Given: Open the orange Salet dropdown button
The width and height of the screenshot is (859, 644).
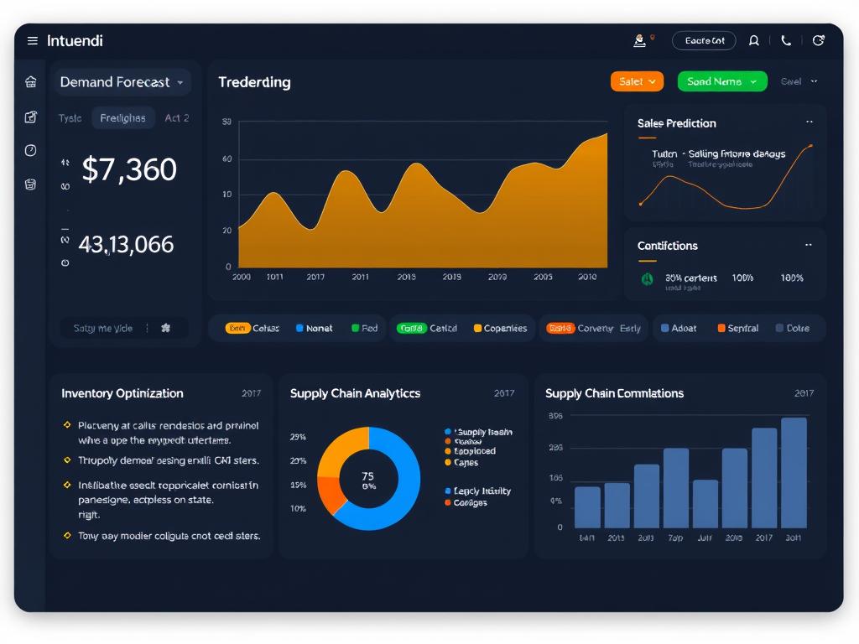Looking at the screenshot, I should [x=637, y=81].
